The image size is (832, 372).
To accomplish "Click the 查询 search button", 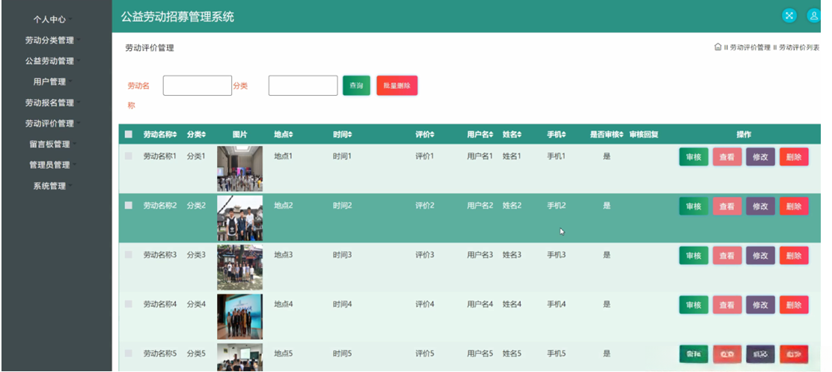I will 357,85.
